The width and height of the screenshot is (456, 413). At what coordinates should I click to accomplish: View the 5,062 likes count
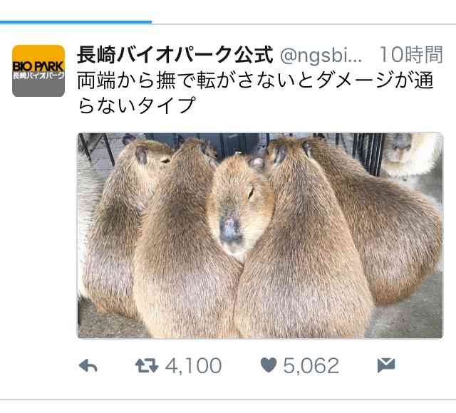point(311,365)
